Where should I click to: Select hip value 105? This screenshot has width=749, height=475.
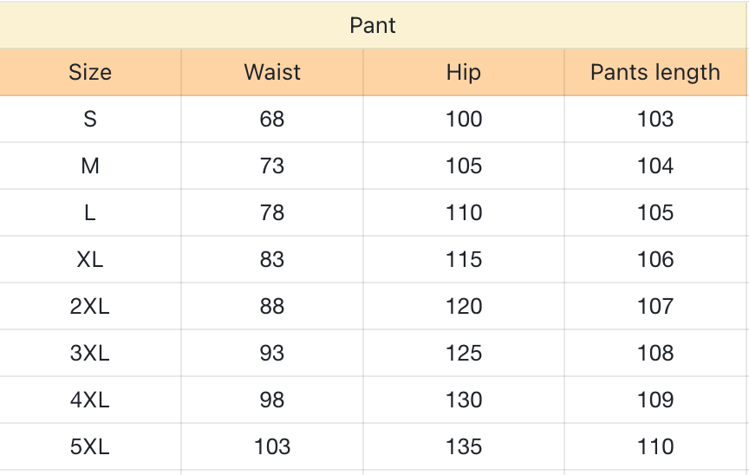[x=464, y=166]
